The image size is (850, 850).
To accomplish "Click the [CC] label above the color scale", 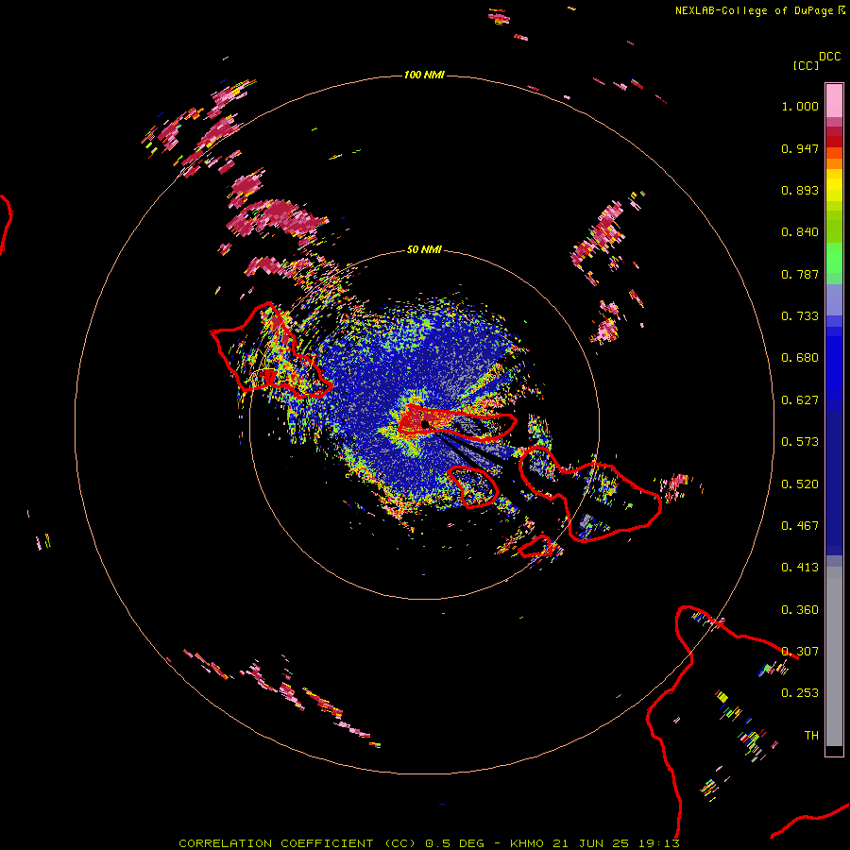I will click(806, 65).
